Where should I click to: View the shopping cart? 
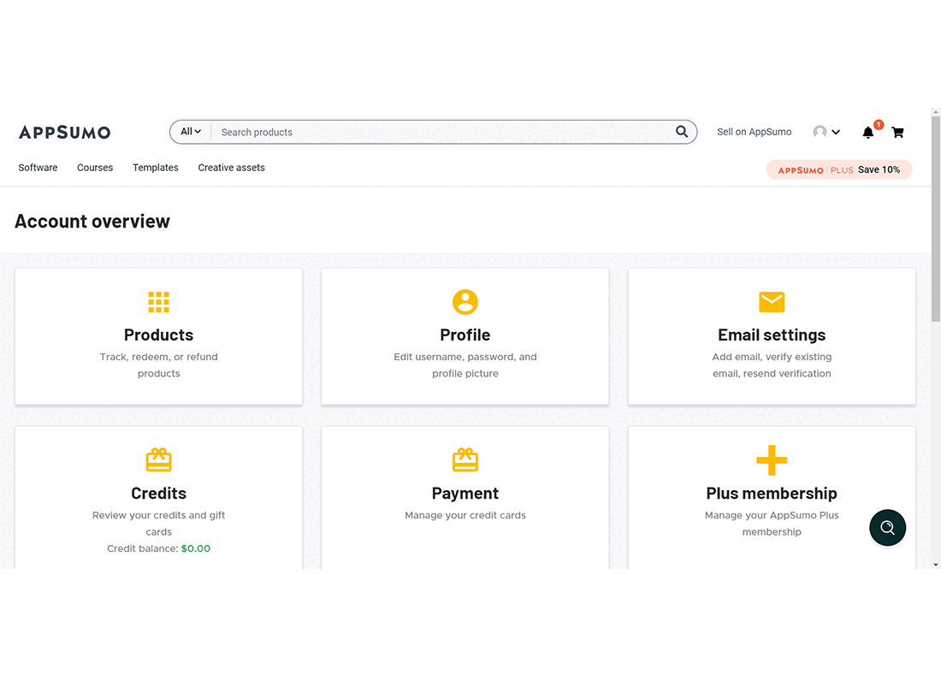(x=897, y=132)
